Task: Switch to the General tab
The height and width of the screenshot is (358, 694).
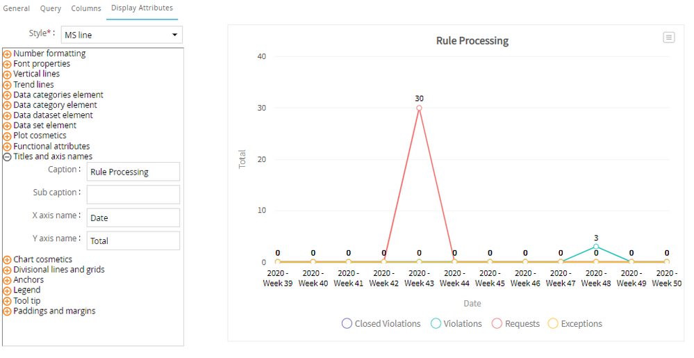Action: pyautogui.click(x=17, y=8)
